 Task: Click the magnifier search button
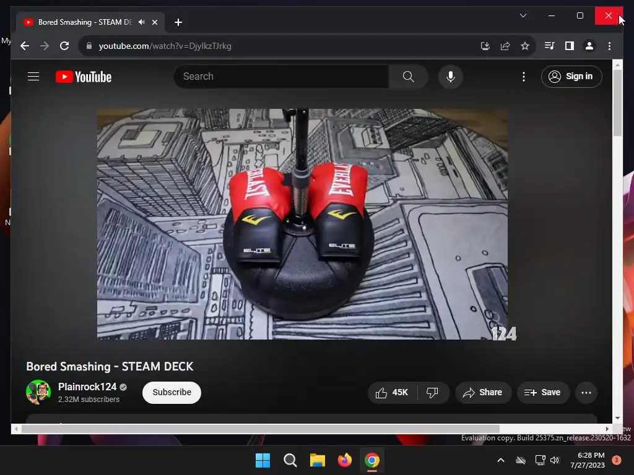point(409,76)
